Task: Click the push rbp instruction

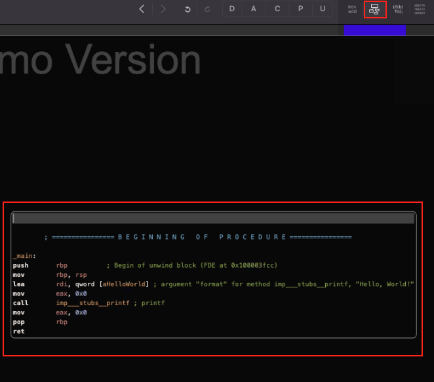Action: pos(20,265)
